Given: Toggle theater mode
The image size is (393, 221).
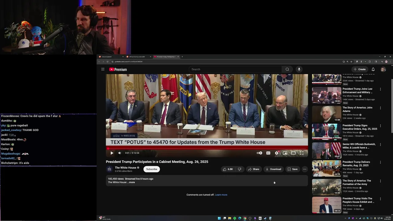Looking at the screenshot, I should pyautogui.click(x=293, y=153).
